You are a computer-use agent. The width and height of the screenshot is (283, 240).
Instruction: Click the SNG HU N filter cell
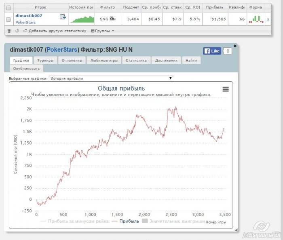click(x=108, y=19)
